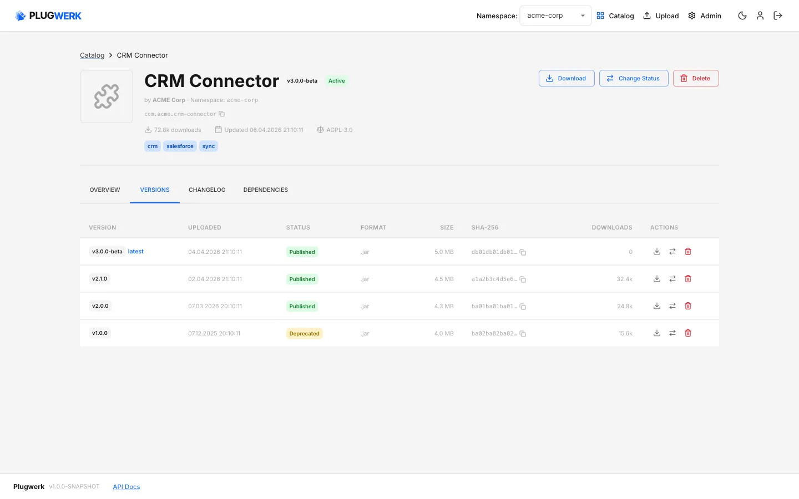This screenshot has width=799, height=499.
Task: Open the Catalog grid icon in the header
Action: [600, 16]
